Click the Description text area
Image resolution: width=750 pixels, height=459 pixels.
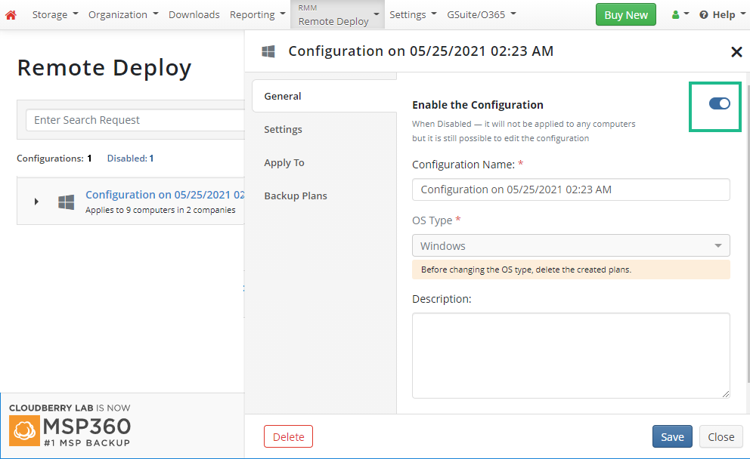[x=571, y=356]
